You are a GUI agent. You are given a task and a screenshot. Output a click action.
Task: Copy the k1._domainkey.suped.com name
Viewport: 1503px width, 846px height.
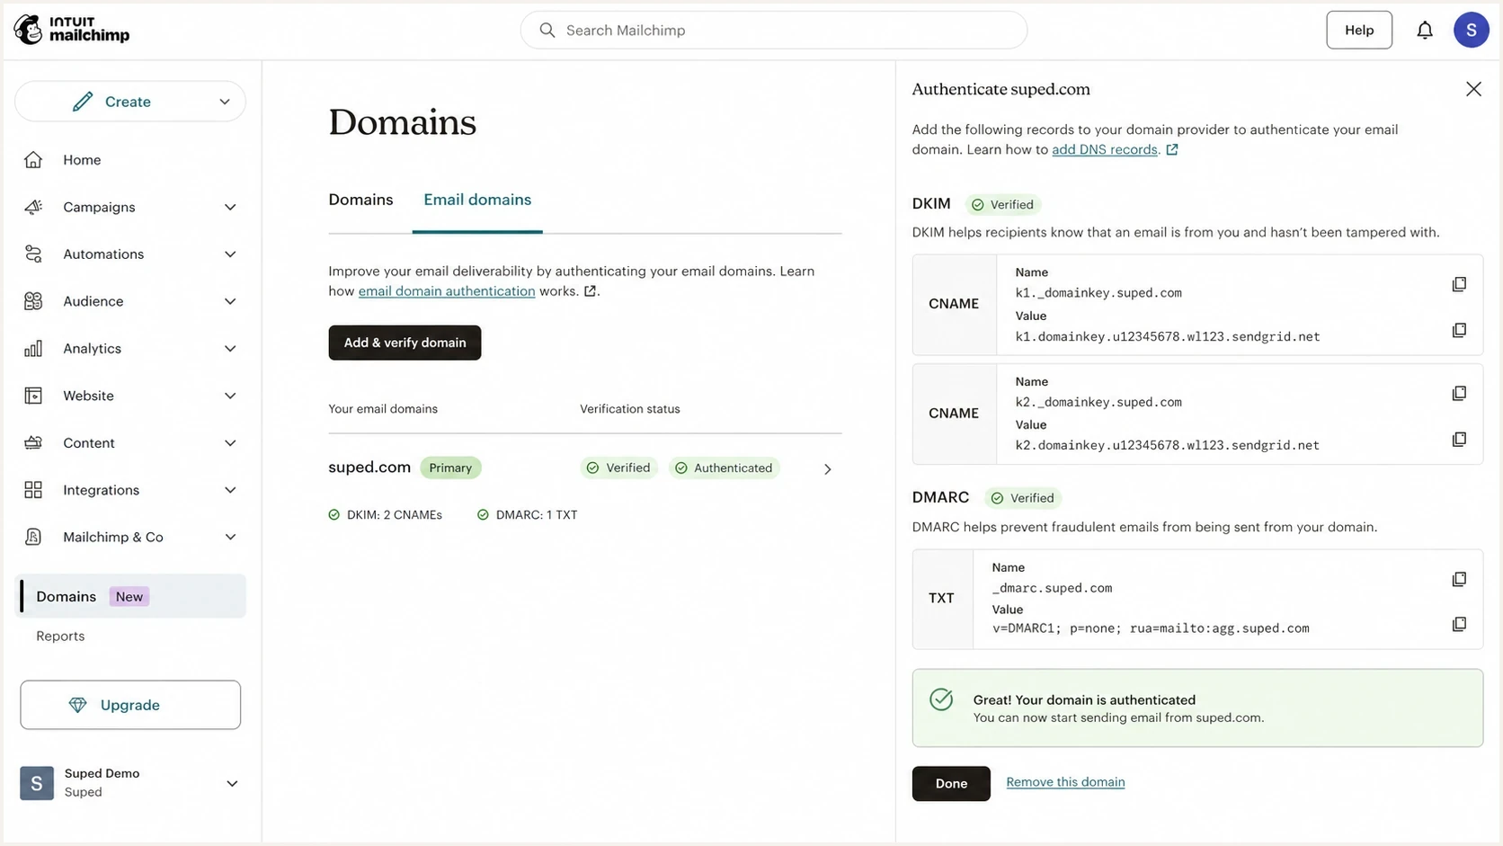click(1459, 284)
